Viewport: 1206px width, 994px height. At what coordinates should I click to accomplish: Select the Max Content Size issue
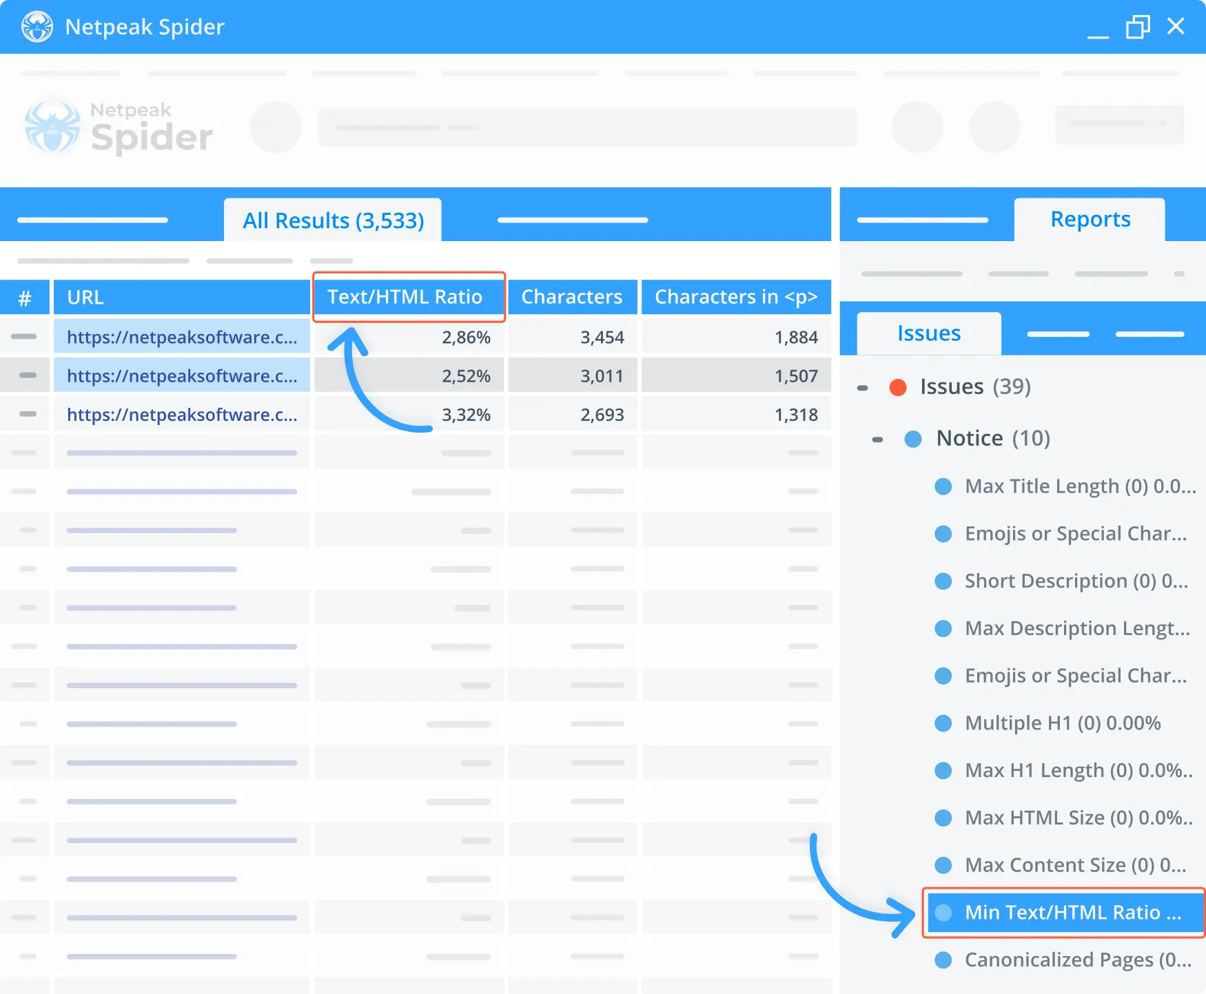point(1076,865)
